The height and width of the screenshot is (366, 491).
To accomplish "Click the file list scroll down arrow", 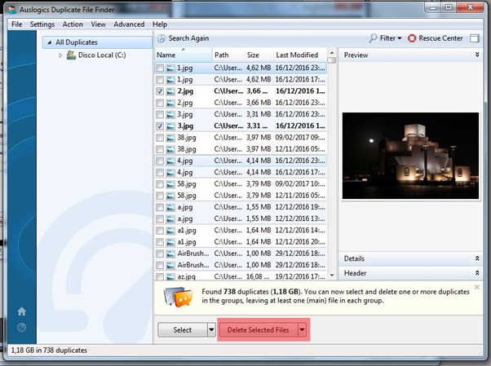I will [x=332, y=276].
